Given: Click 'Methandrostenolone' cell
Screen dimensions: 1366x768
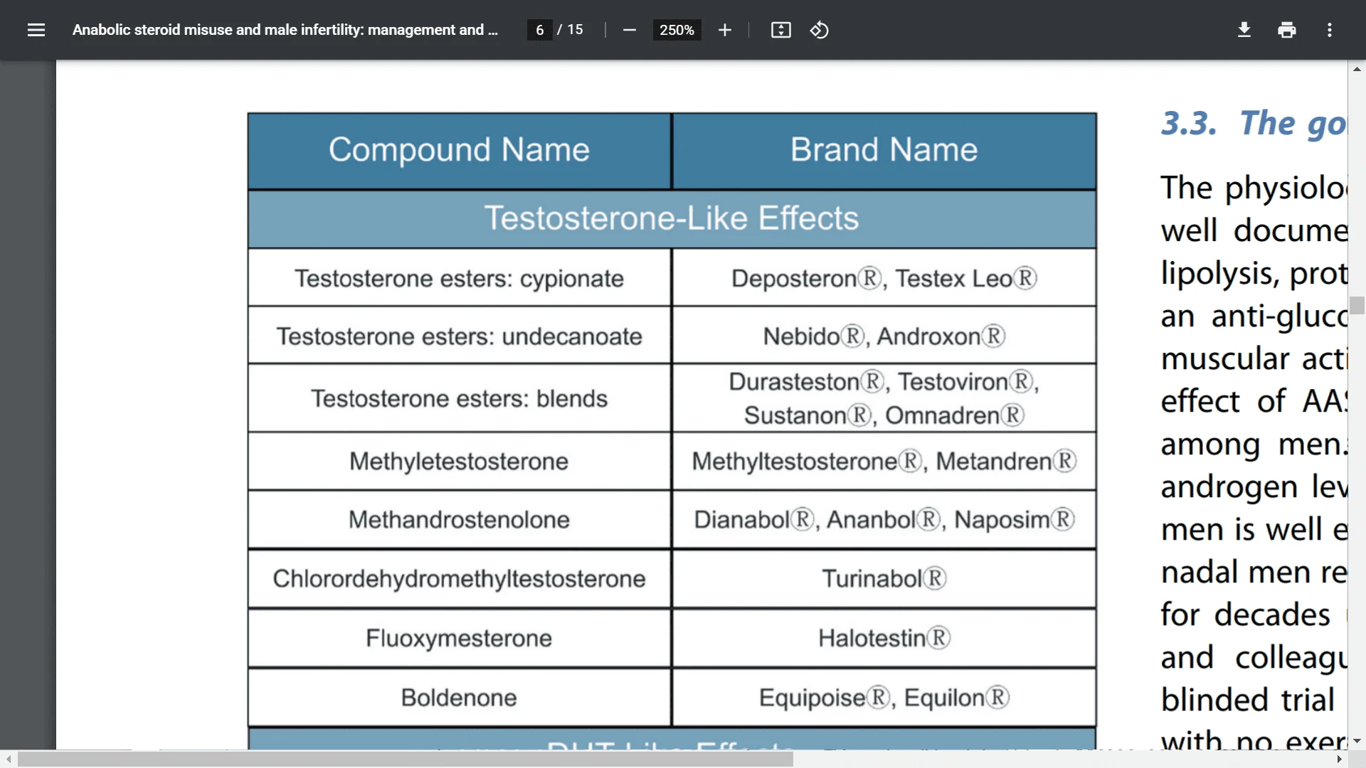Looking at the screenshot, I should coord(459,520).
